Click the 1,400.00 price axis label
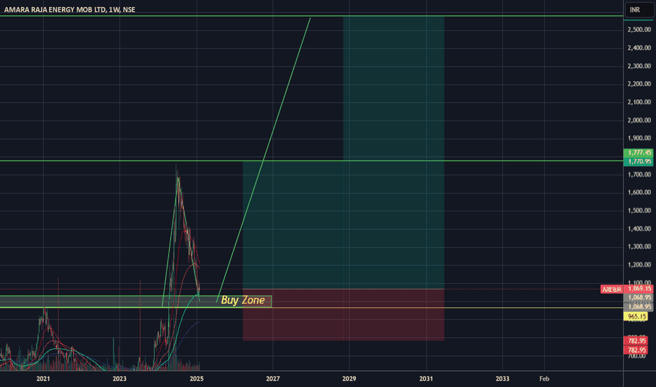This screenshot has height=387, width=656. (639, 229)
